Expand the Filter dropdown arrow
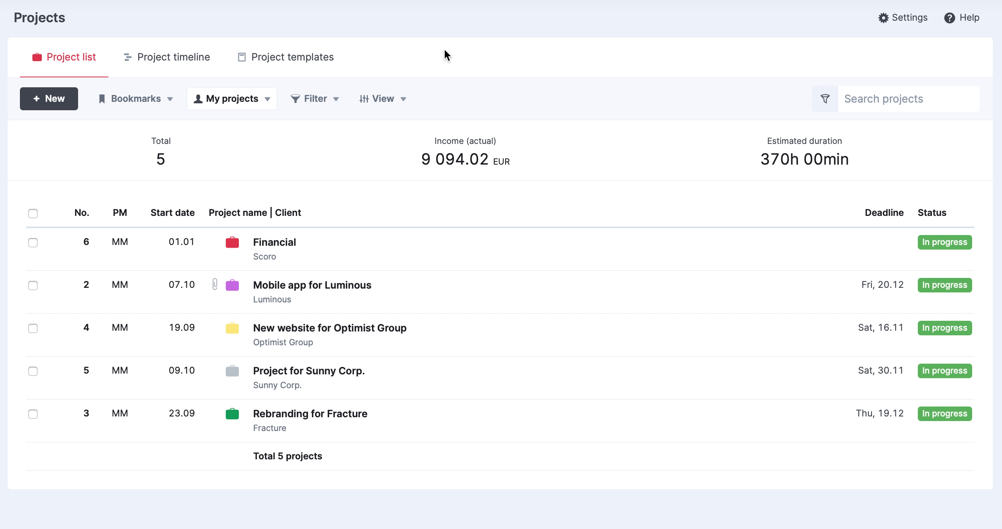The image size is (1002, 529). point(336,99)
